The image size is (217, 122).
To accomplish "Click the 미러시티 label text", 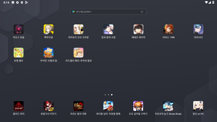I will [x=198, y=37].
